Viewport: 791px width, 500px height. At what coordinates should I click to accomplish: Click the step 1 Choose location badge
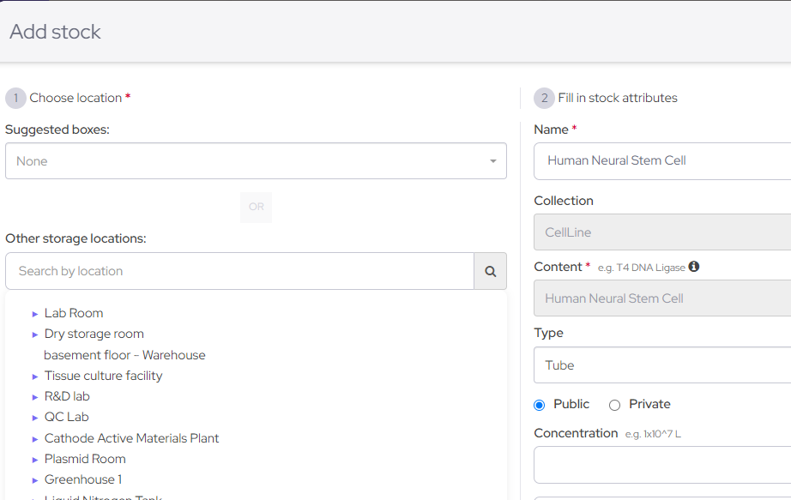pyautogui.click(x=15, y=97)
